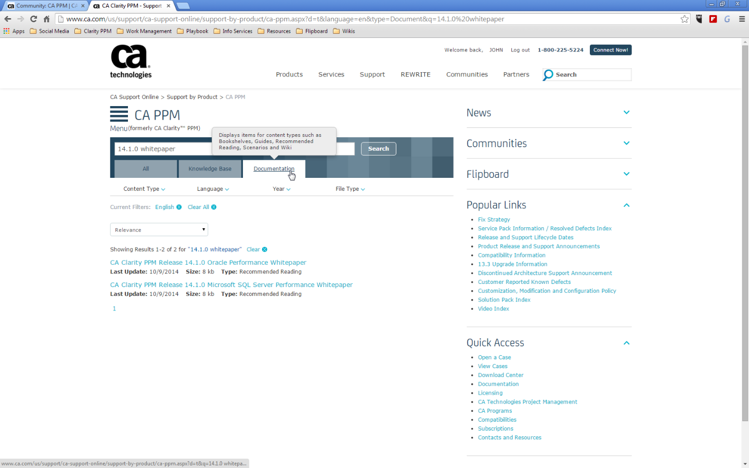
Task: Collapse the Popular Links section
Action: [626, 205]
